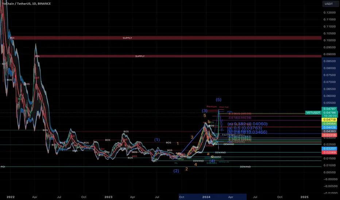
Task: Select the blue wave (3) label
Action: click(205, 111)
